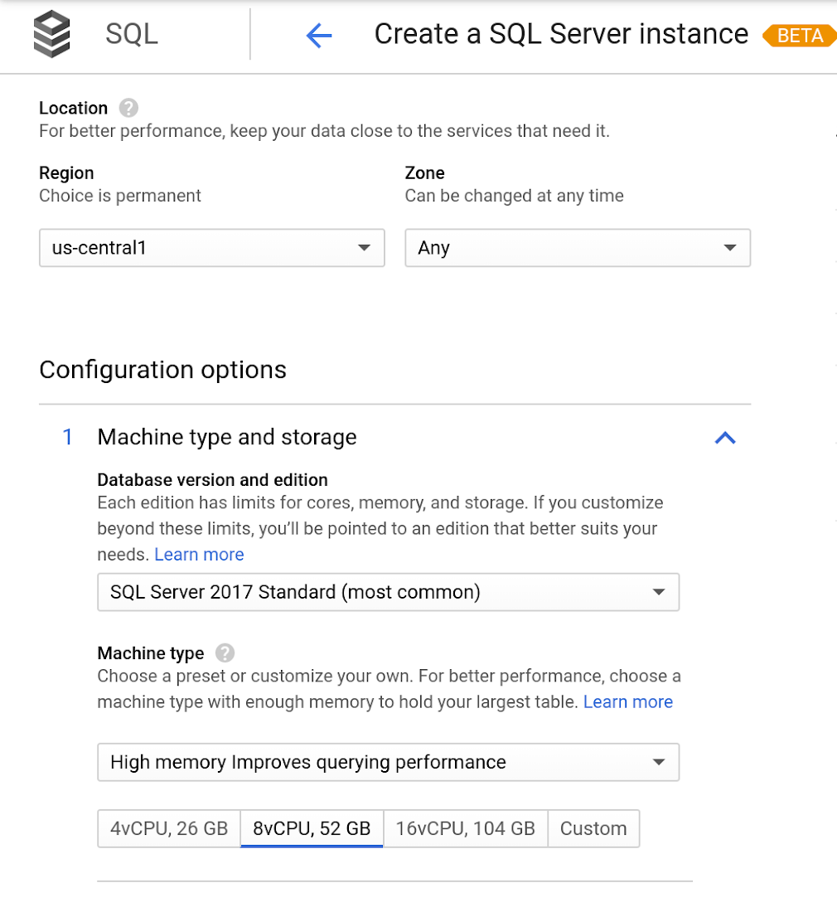The height and width of the screenshot is (912, 837).
Task: Open the High memory machine type dropdown
Action: [x=388, y=762]
